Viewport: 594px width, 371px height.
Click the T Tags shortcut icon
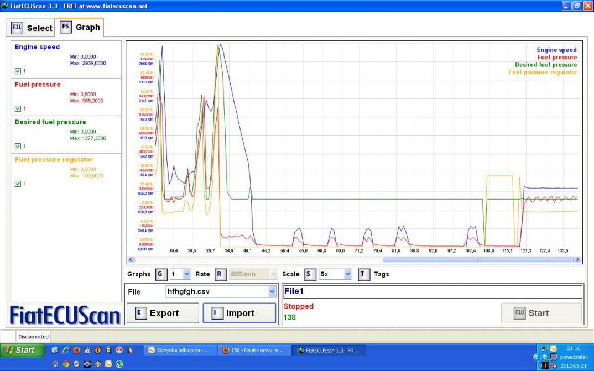pyautogui.click(x=363, y=274)
